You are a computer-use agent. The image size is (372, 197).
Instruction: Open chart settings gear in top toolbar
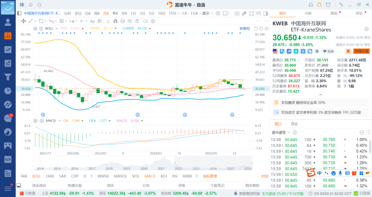(x=218, y=13)
